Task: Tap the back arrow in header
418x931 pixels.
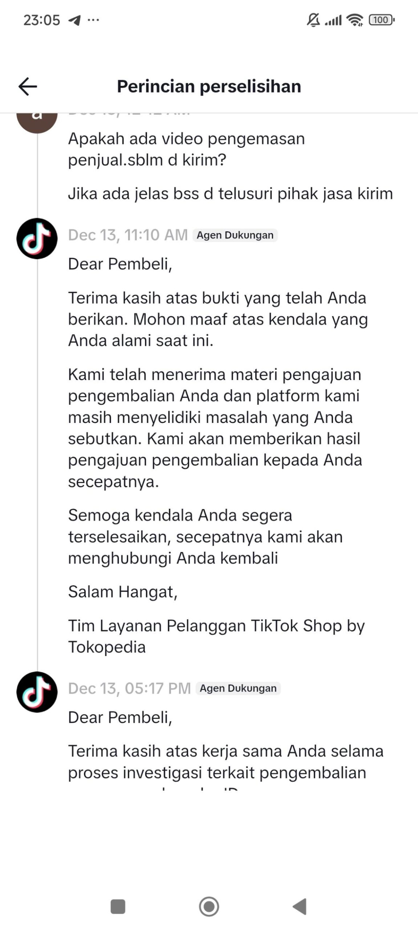Action: point(28,87)
